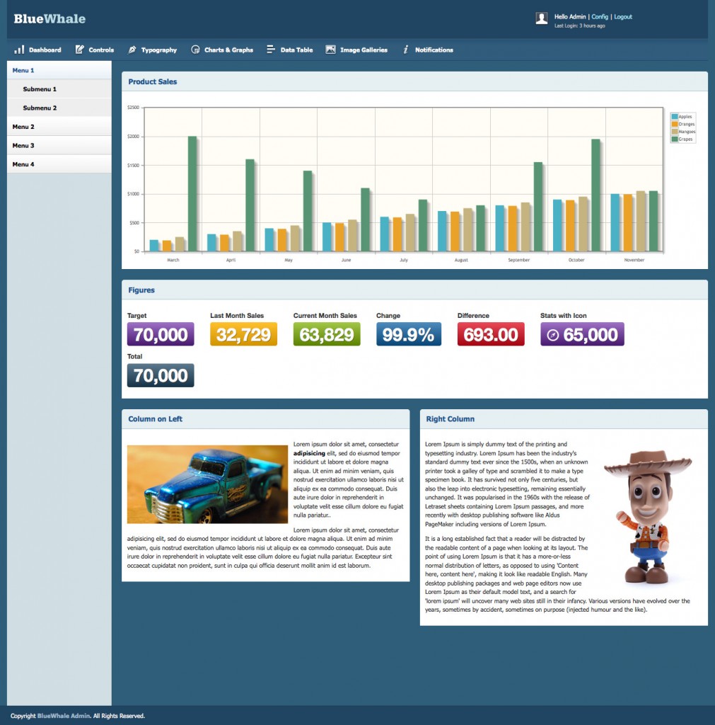
Task: Expand Menu 4 in sidebar
Action: 59,164
